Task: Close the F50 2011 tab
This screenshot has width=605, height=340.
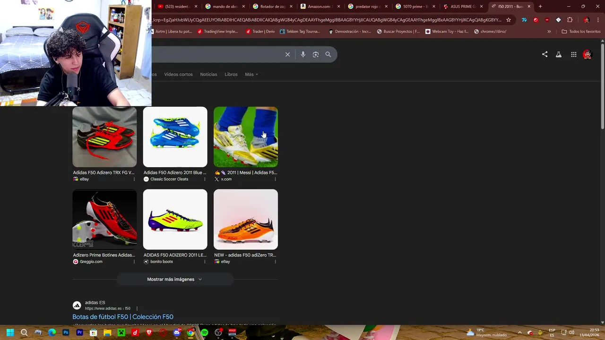Action: coord(529,7)
